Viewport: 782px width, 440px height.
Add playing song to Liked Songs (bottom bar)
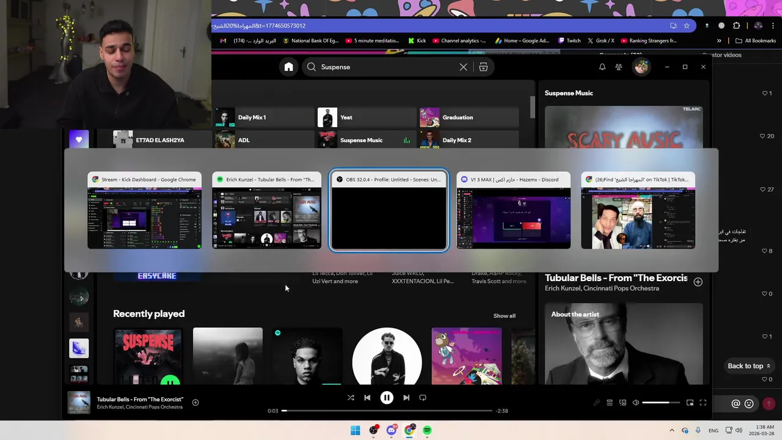(195, 402)
